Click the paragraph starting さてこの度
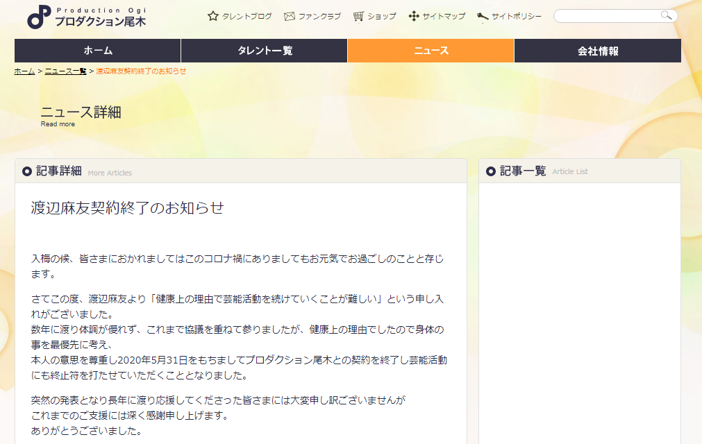Screen dimensions: 702x444 (x=237, y=306)
